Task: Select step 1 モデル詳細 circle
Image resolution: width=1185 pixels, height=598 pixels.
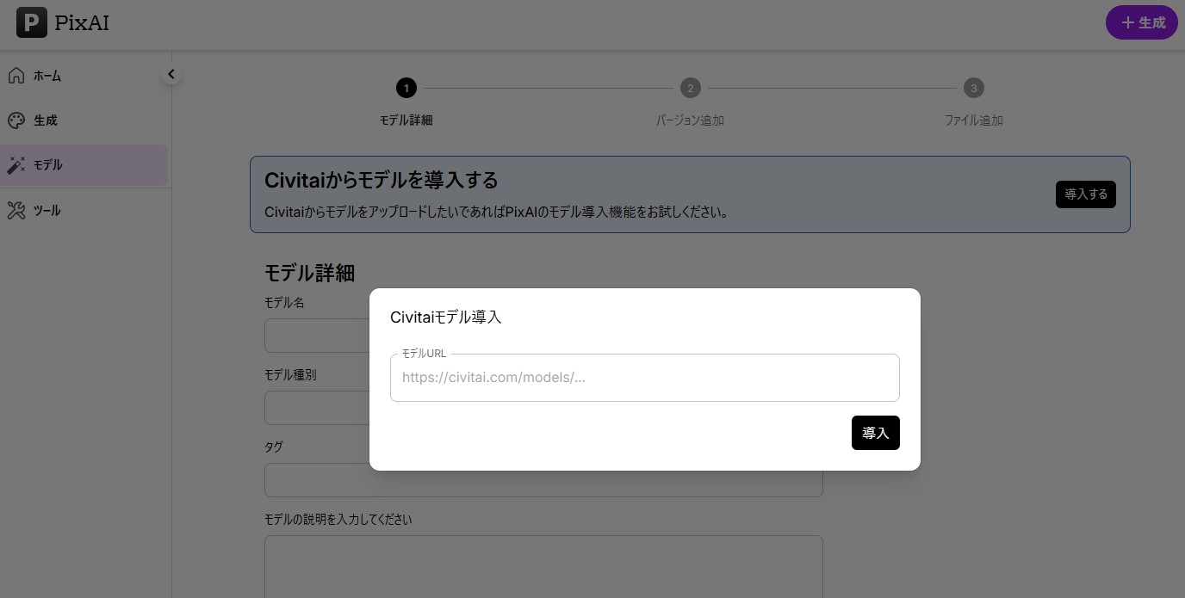Action: [406, 88]
